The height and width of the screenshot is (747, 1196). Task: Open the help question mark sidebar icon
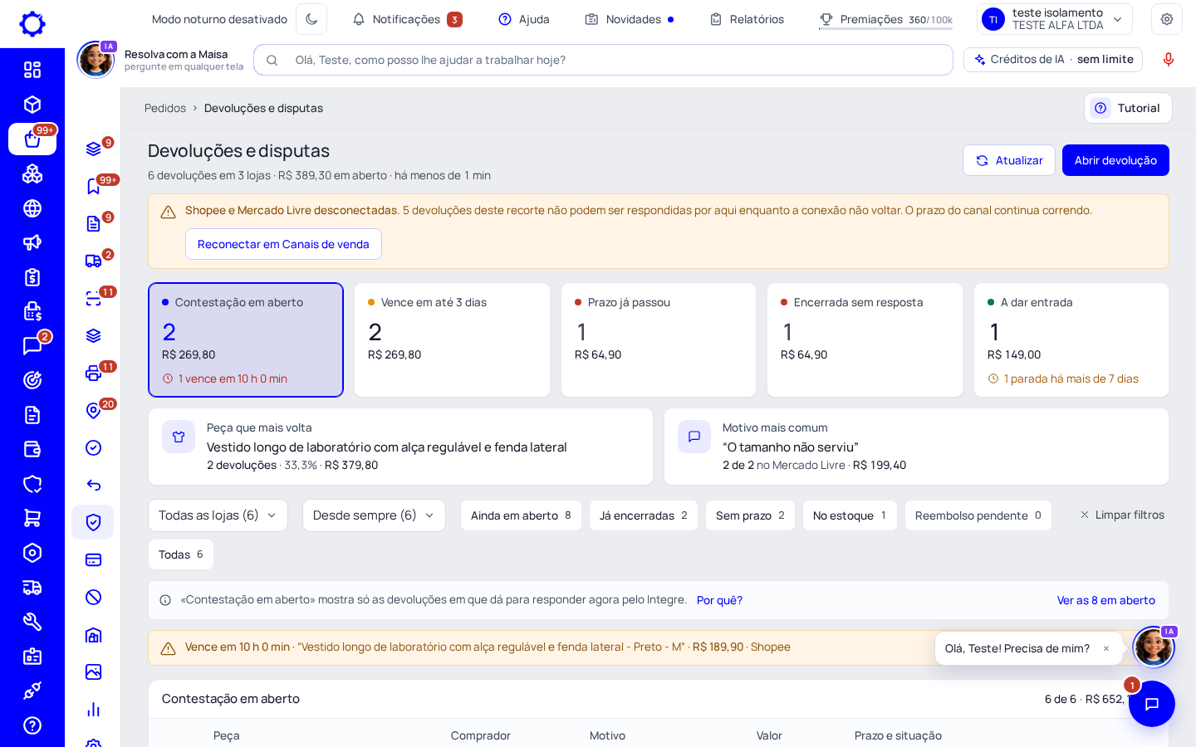click(32, 725)
